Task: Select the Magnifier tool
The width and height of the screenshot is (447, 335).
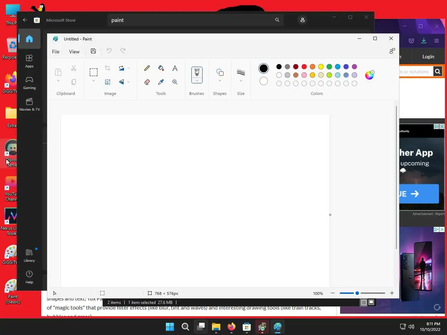Action: [x=175, y=82]
